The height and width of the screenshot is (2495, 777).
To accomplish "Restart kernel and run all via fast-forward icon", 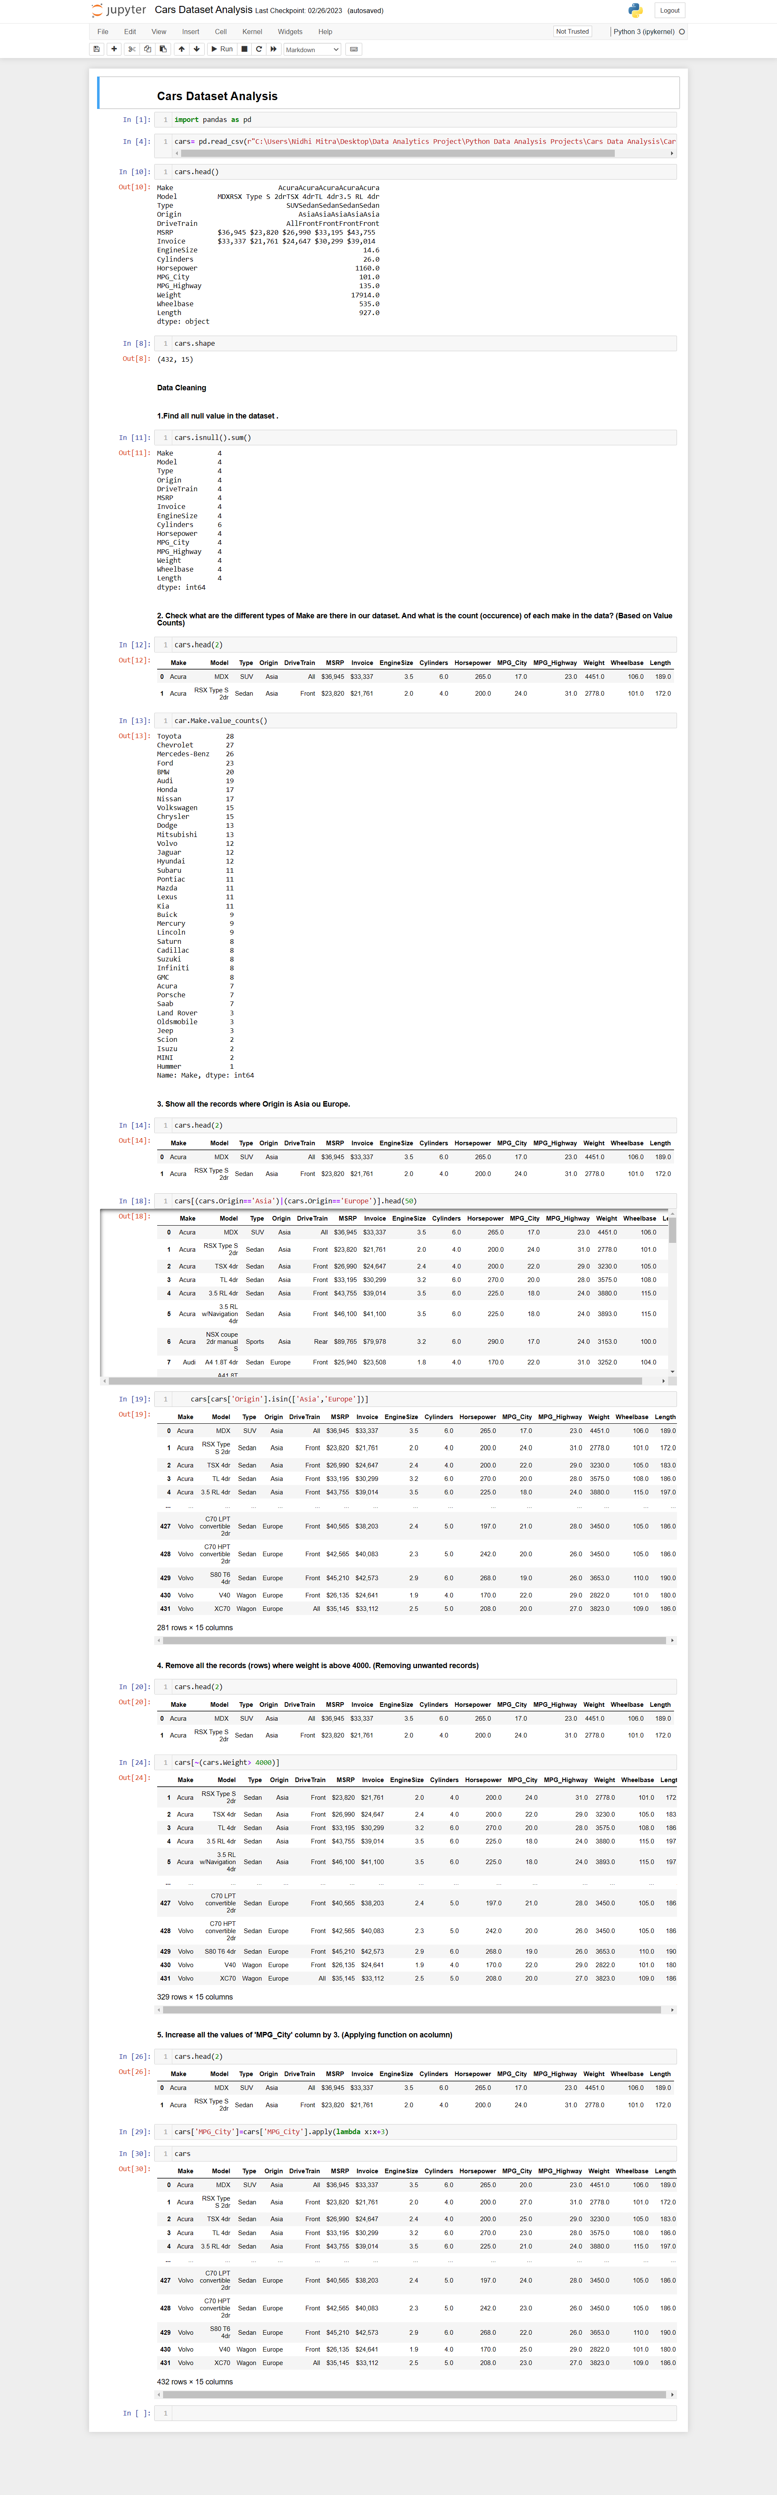I will tap(274, 49).
